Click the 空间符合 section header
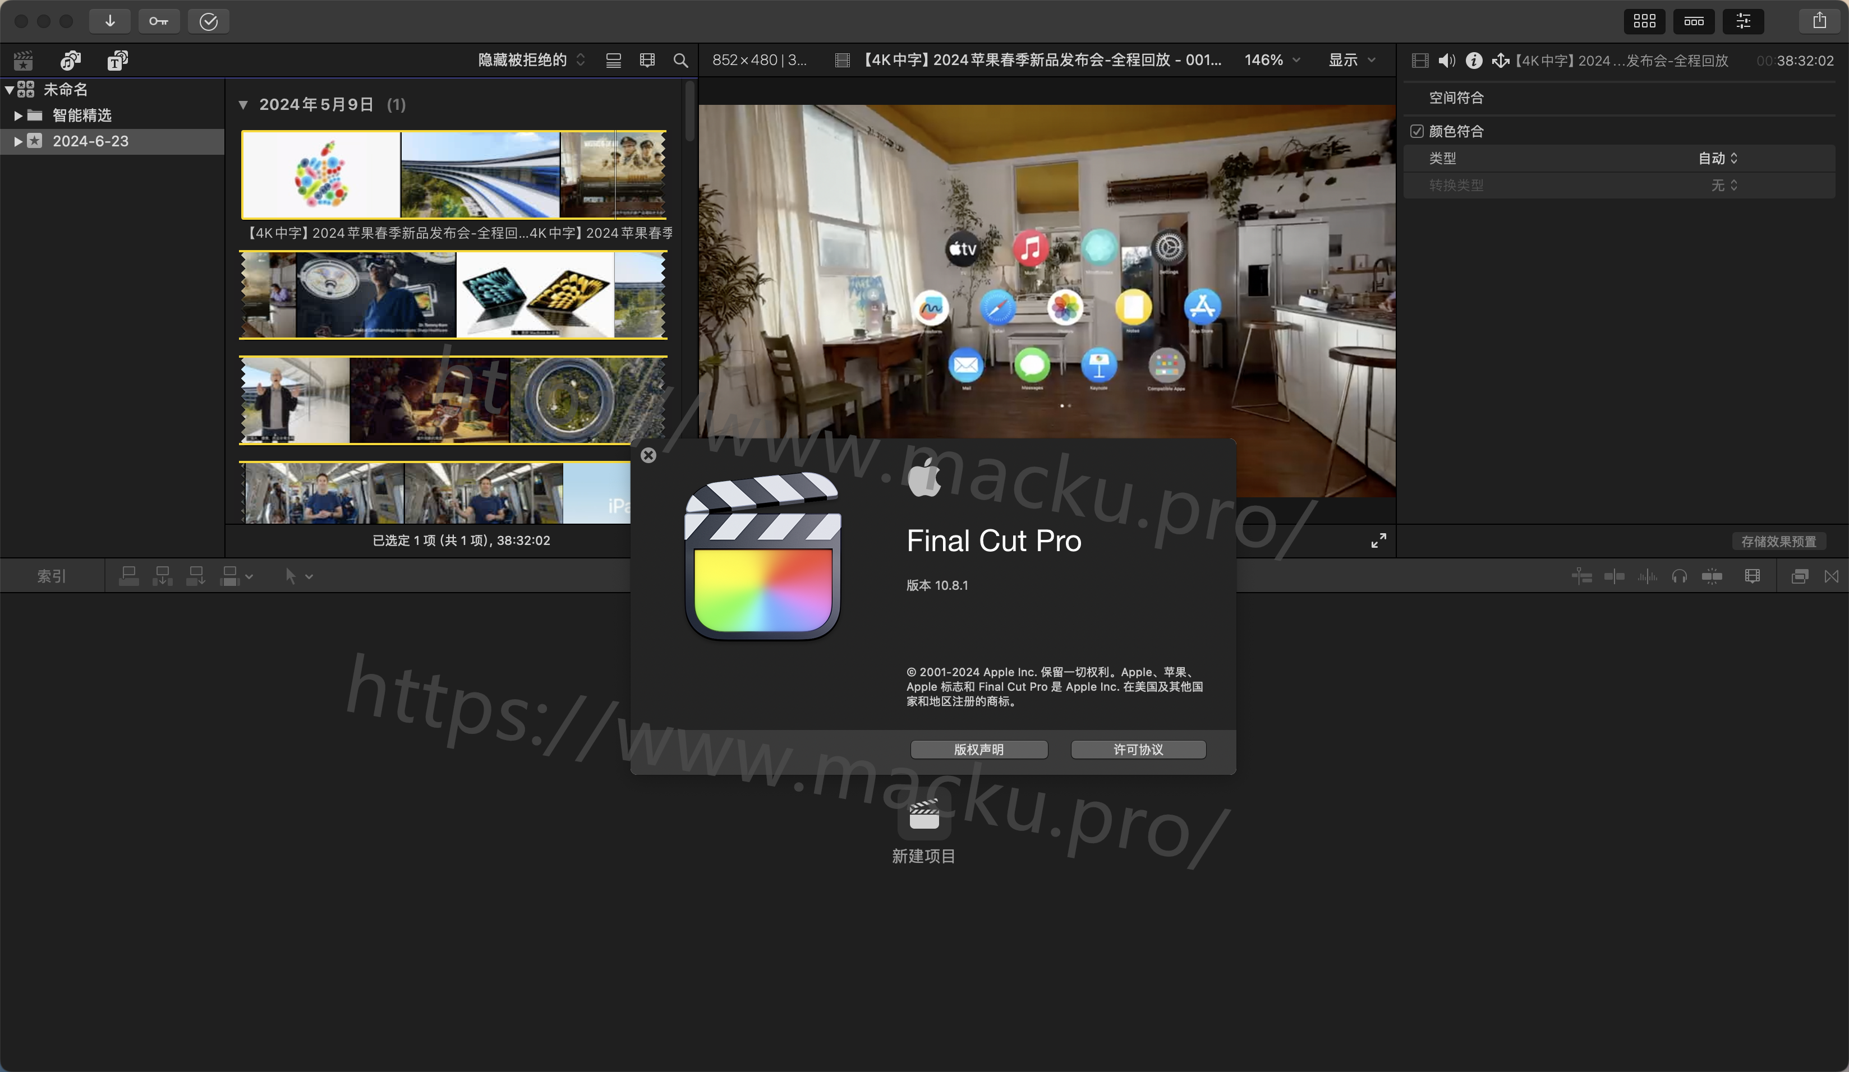 (x=1456, y=98)
